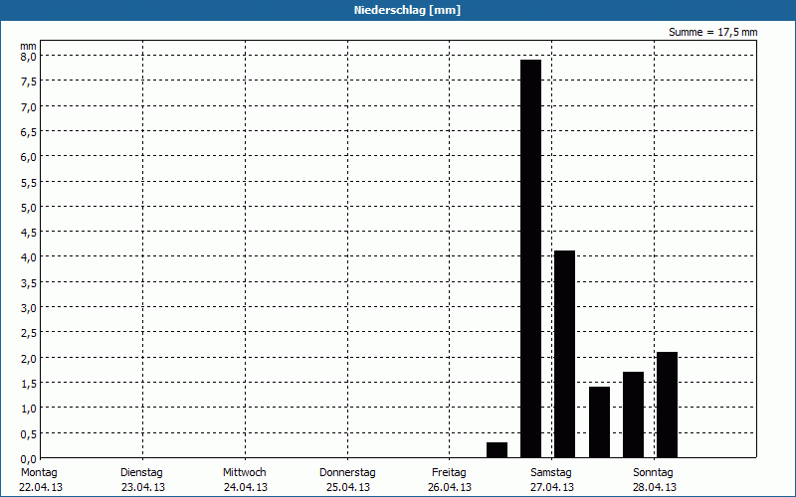
Task: Select the bar reaching about 1,4 mm
Action: 599,421
